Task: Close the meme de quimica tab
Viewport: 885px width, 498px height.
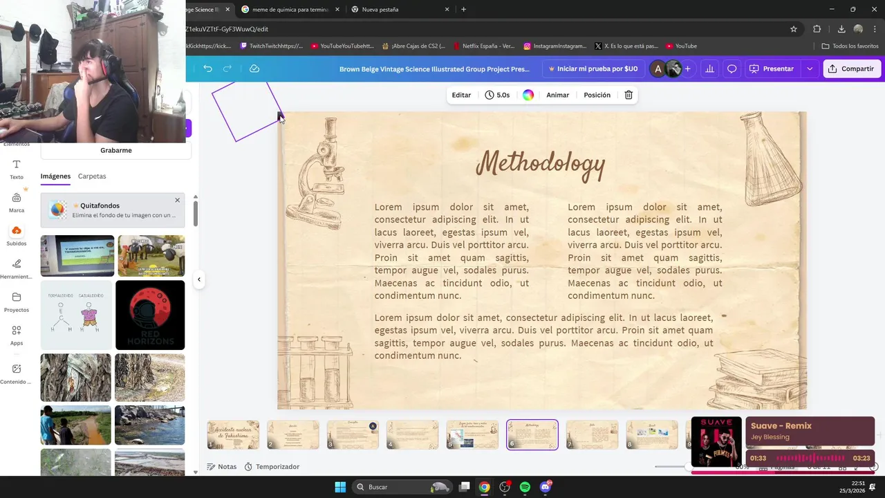Action: coord(337,10)
